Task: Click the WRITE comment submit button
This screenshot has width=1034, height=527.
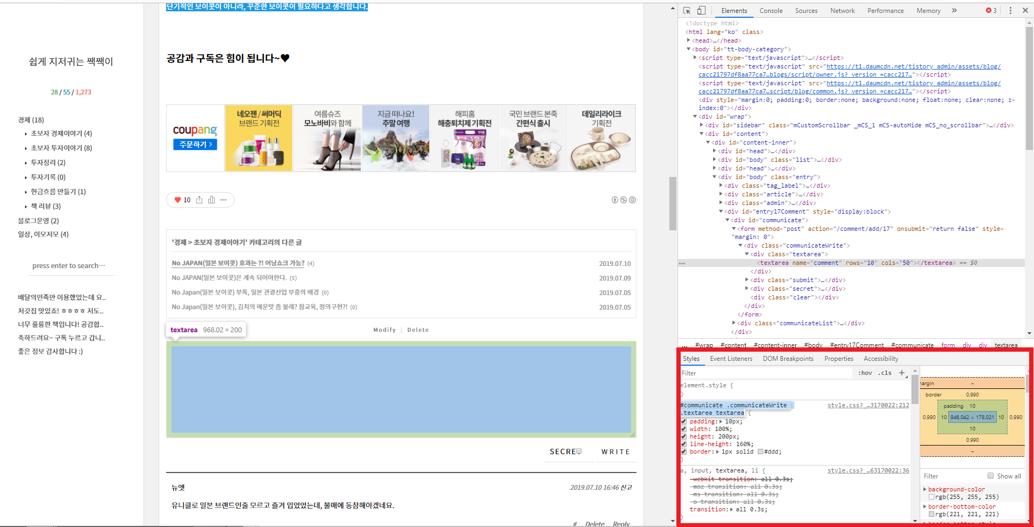Action: (615, 452)
